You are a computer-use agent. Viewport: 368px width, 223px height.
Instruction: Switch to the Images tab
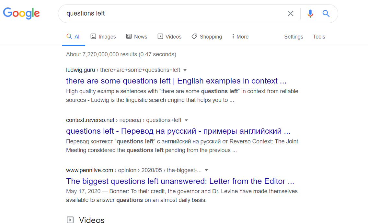pos(103,37)
